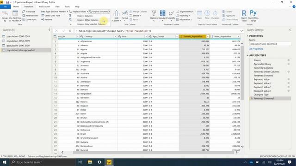The width and height of the screenshot is (296, 166).
Task: Select the population-2000-2049 query
Action: 18,36
